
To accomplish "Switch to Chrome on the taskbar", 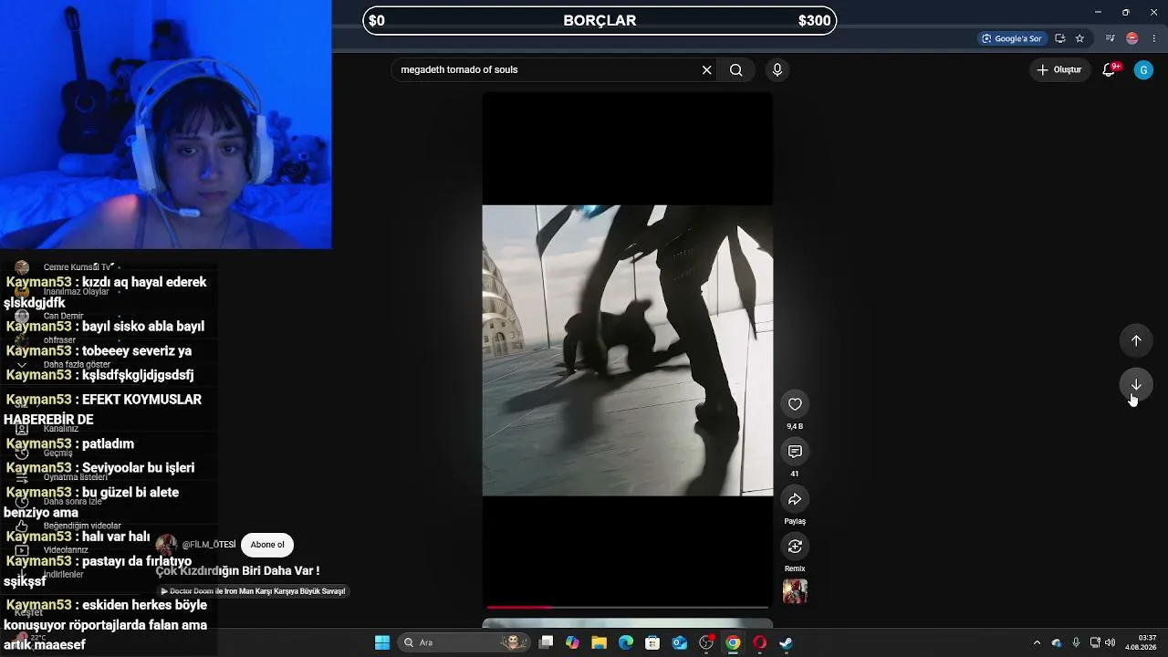I will [x=733, y=642].
